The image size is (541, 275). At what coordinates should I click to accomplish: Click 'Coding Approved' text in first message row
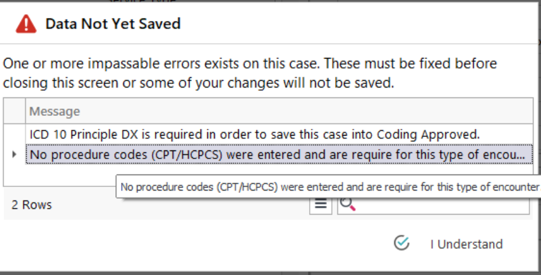coord(428,134)
